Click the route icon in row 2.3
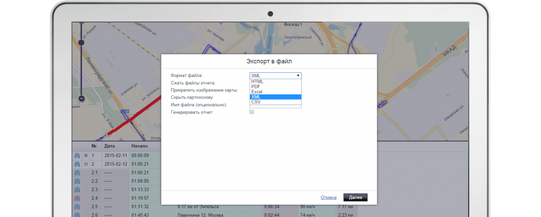This screenshot has height=217, width=541. [77, 190]
